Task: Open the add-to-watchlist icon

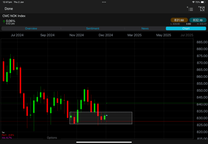Action: point(190,9)
